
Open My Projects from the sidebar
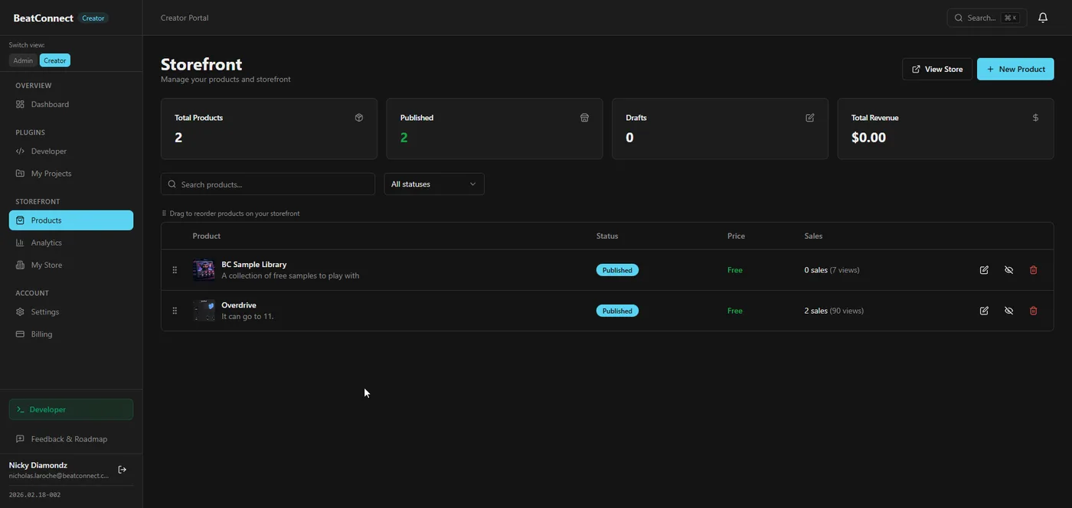pyautogui.click(x=51, y=172)
